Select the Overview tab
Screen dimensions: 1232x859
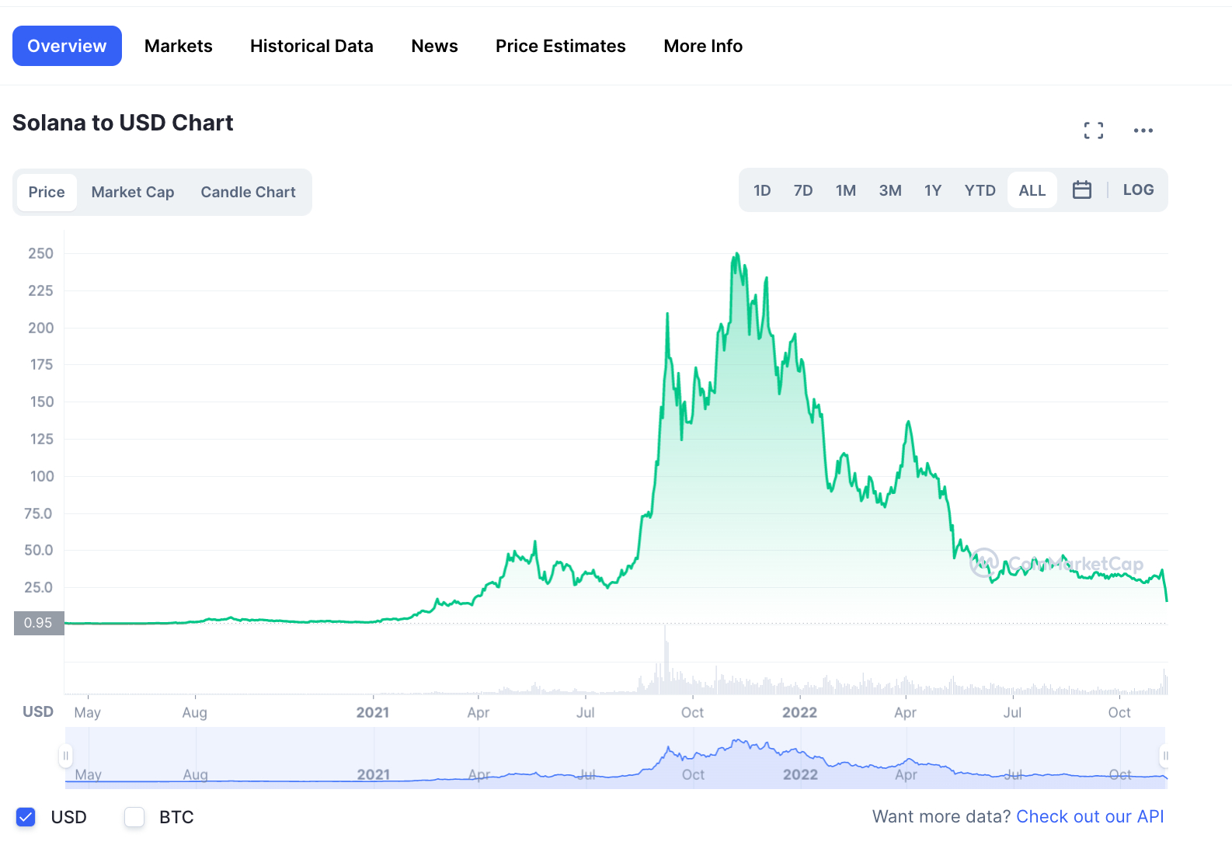click(x=67, y=46)
